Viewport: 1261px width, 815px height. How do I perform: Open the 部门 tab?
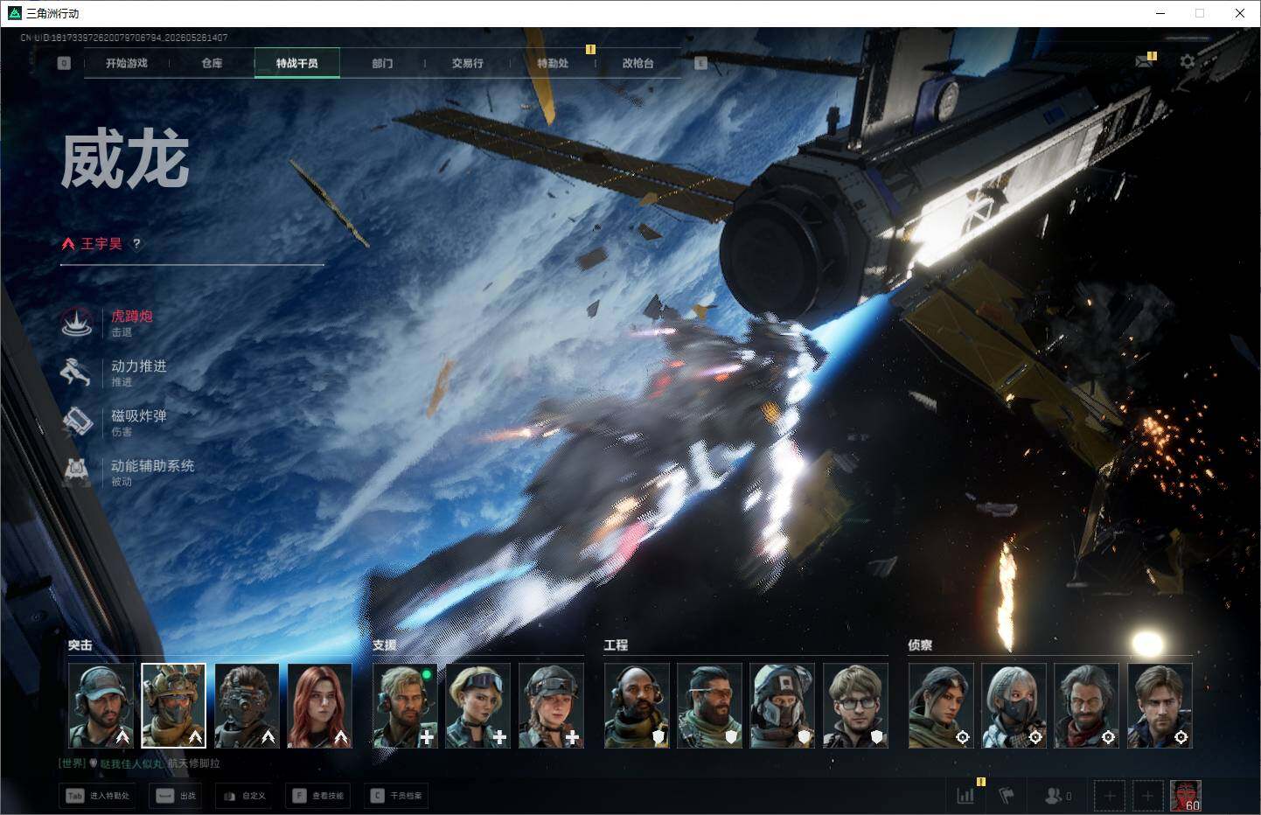coord(382,63)
